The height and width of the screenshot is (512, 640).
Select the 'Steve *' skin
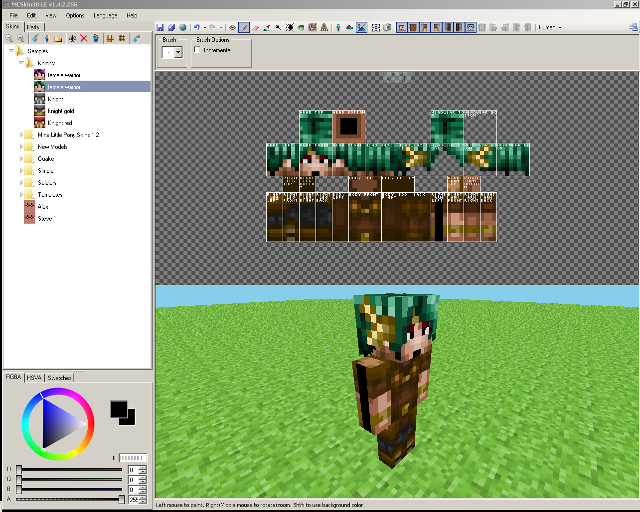(47, 219)
